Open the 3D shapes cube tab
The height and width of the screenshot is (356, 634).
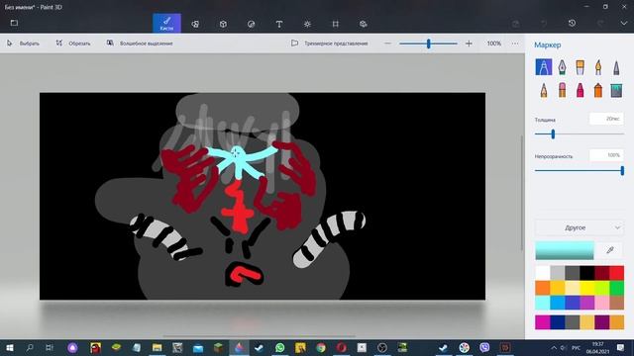(223, 24)
